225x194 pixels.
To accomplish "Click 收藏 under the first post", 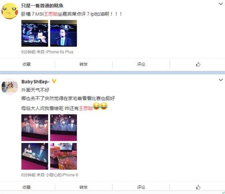I will [x=27, y=64].
